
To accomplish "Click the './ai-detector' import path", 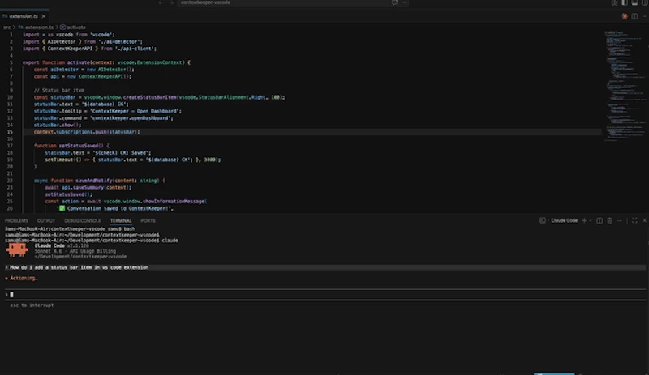I will pos(120,42).
